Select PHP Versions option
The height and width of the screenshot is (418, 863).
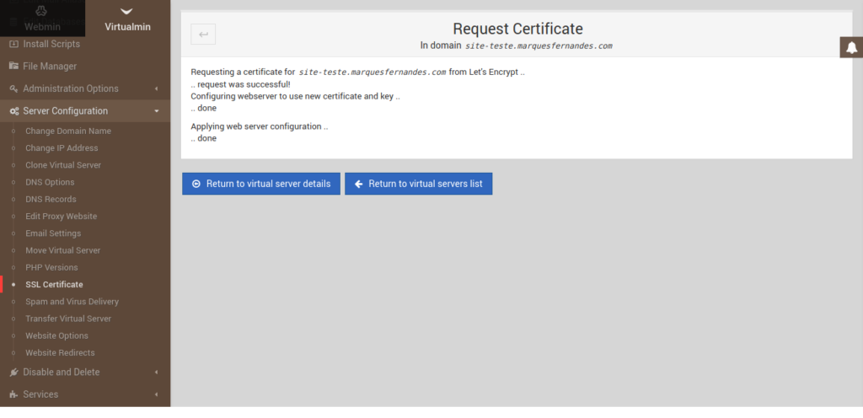(x=51, y=267)
